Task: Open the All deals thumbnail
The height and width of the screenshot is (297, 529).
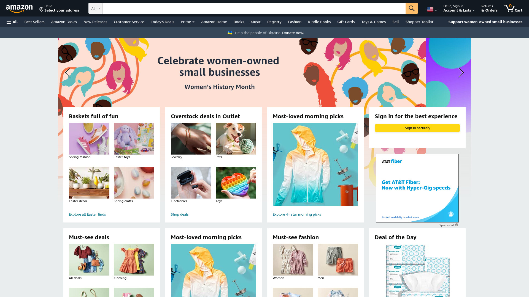Action: tap(89, 260)
